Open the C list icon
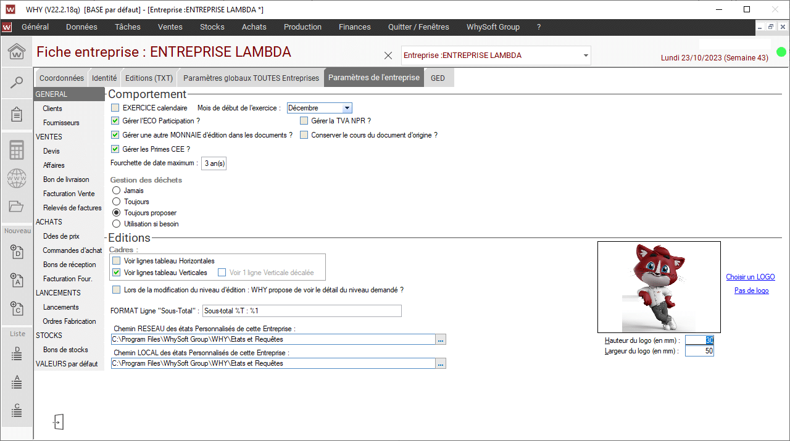The image size is (790, 441). coord(17,410)
